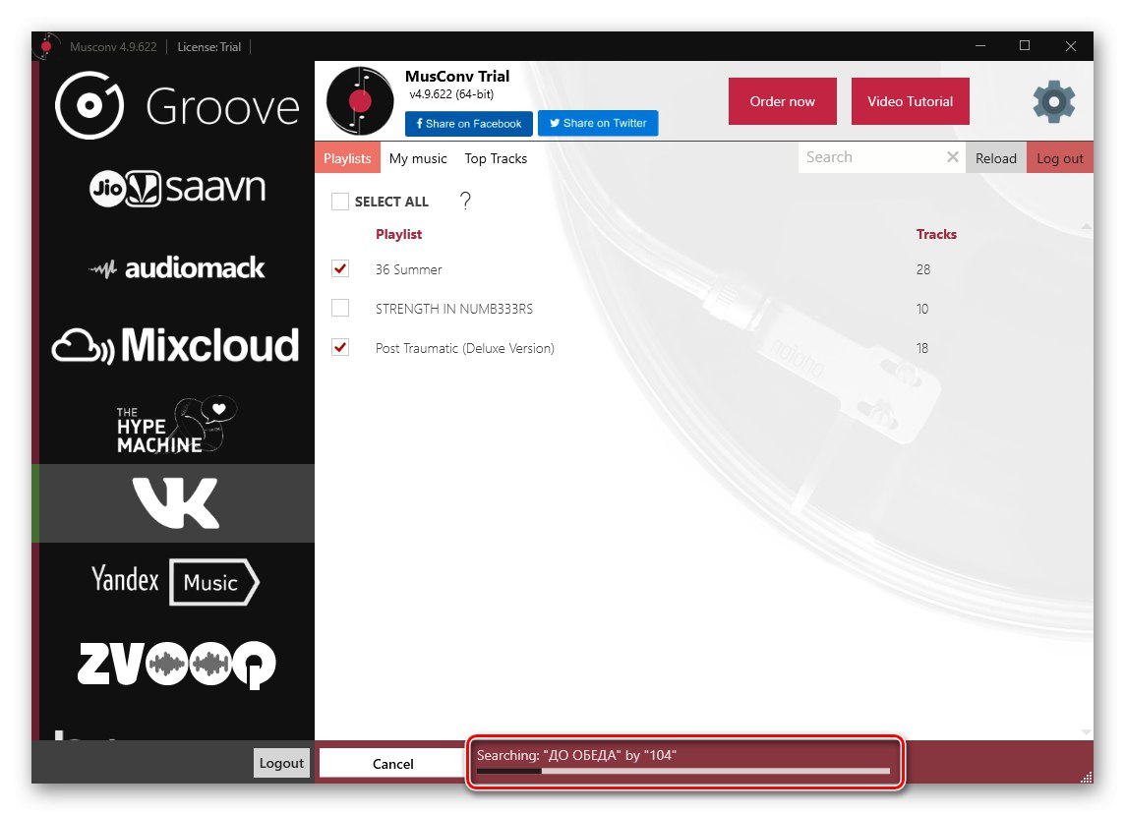Click the search progress bar

coord(683,771)
